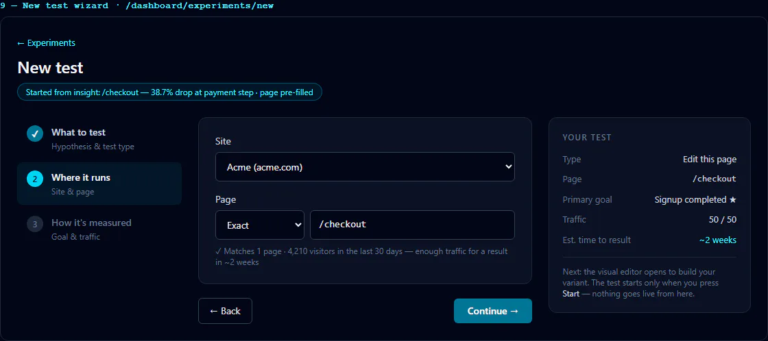Viewport: 768px width, 341px height.
Task: Click the 'Primary goal' label
Action: click(x=587, y=200)
